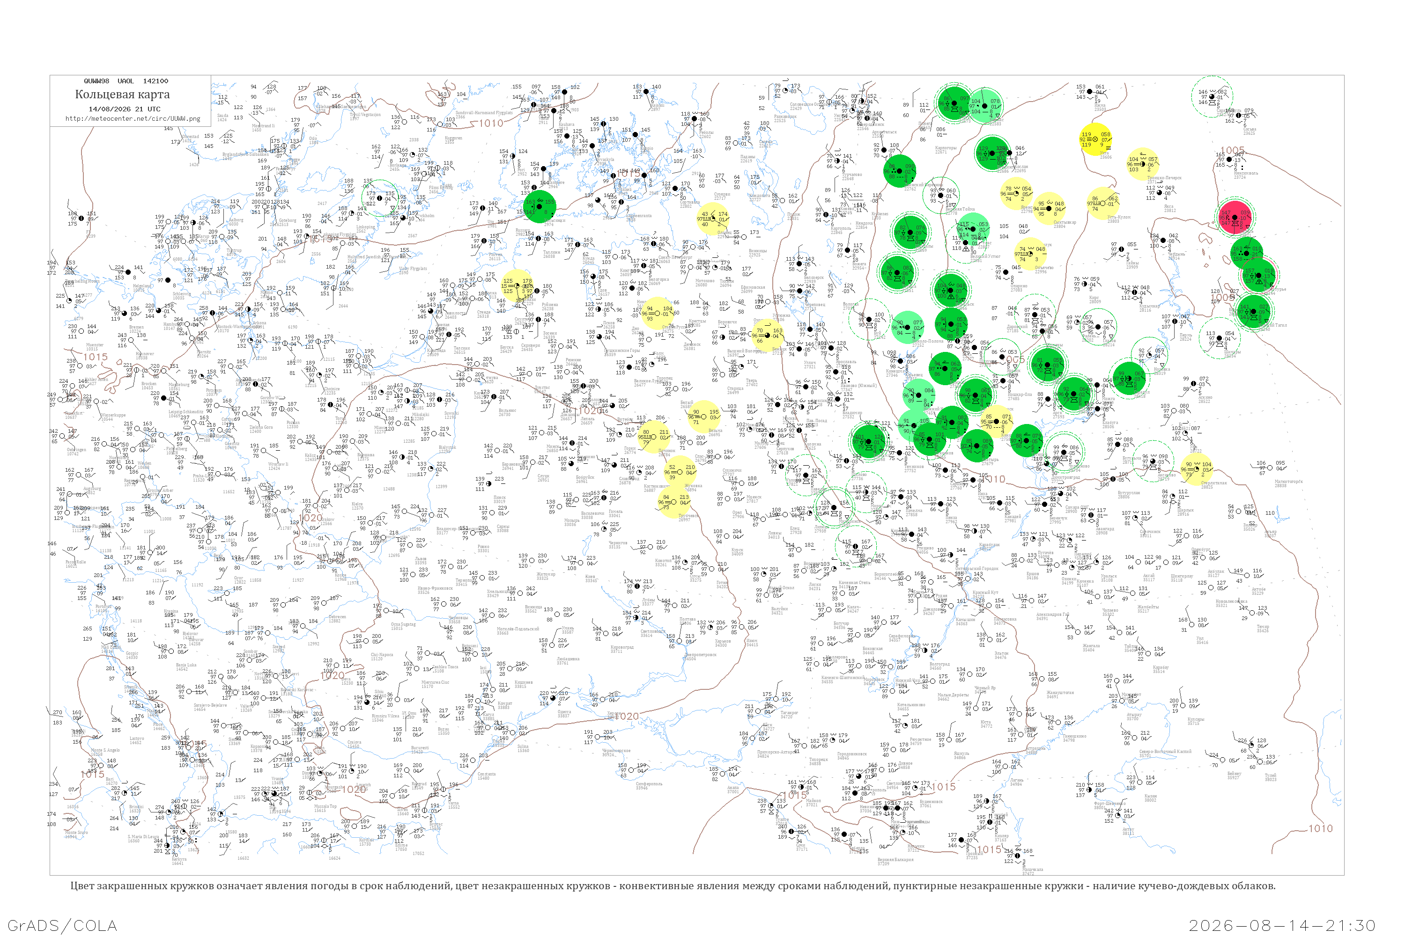Click the 1015 isobar label beside Буденновск
The height and width of the screenshot is (936, 1405).
[x=943, y=787]
